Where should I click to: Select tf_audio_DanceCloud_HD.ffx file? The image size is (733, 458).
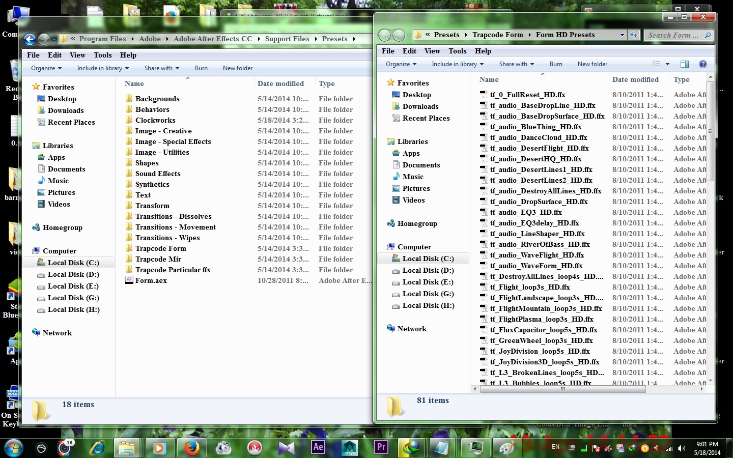539,137
